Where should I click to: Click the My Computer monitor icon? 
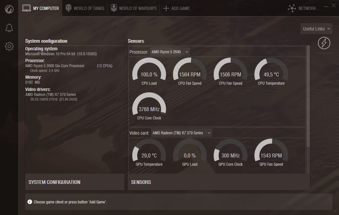coord(26,8)
